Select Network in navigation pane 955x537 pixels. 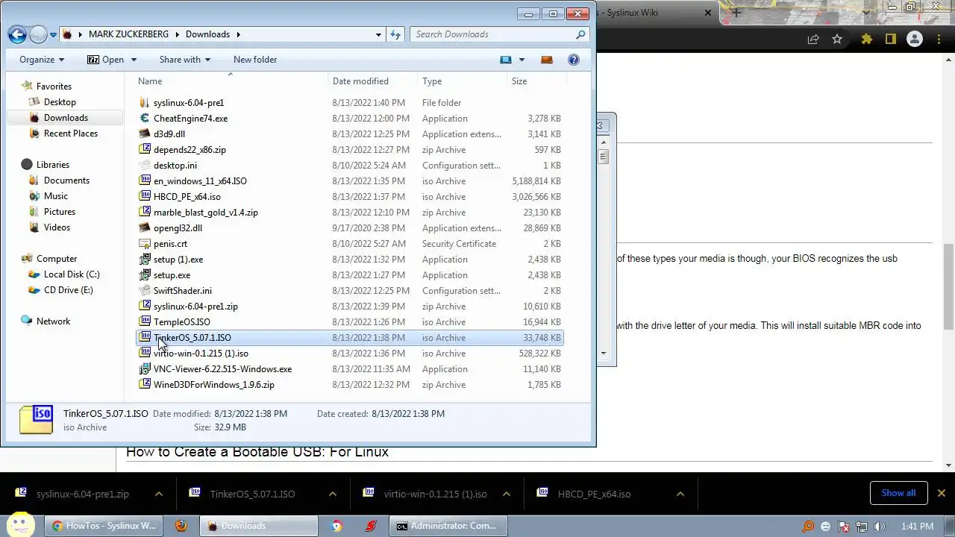click(x=53, y=321)
